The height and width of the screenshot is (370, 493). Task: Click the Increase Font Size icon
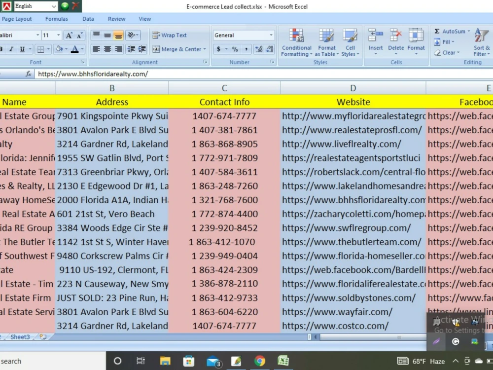(x=69, y=35)
